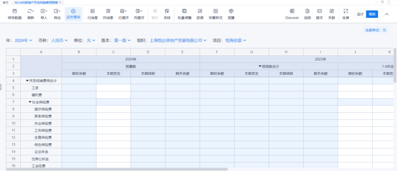Select the 工资 本期发生 cell in column C

point(113,88)
